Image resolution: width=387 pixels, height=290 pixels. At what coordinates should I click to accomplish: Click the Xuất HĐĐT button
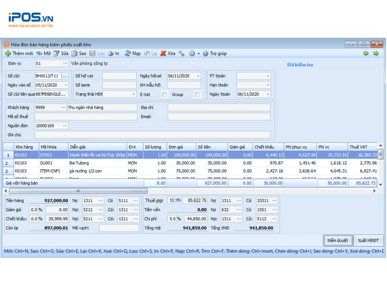(x=369, y=240)
